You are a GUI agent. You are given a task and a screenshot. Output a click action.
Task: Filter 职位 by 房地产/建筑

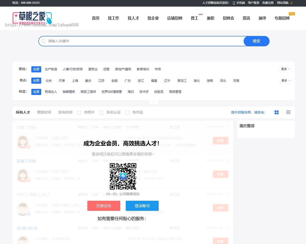point(123,69)
